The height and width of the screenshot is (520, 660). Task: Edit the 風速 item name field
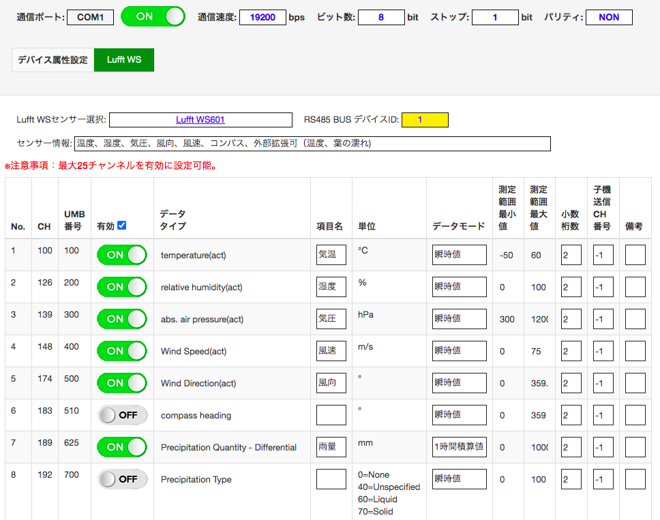point(331,351)
